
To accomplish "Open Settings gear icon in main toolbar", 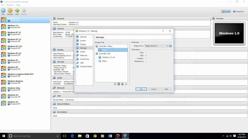I will 10,11.
